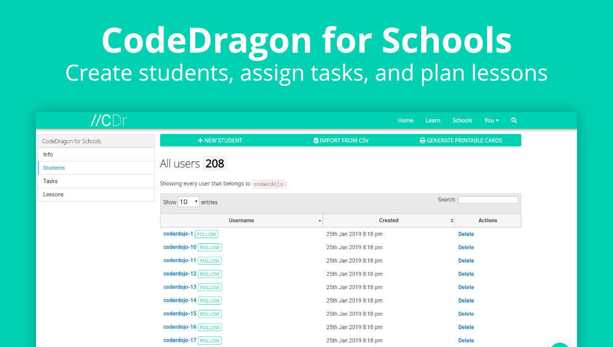Delete the coderdojo-16 student
This screenshot has width=613, height=347.
click(466, 327)
